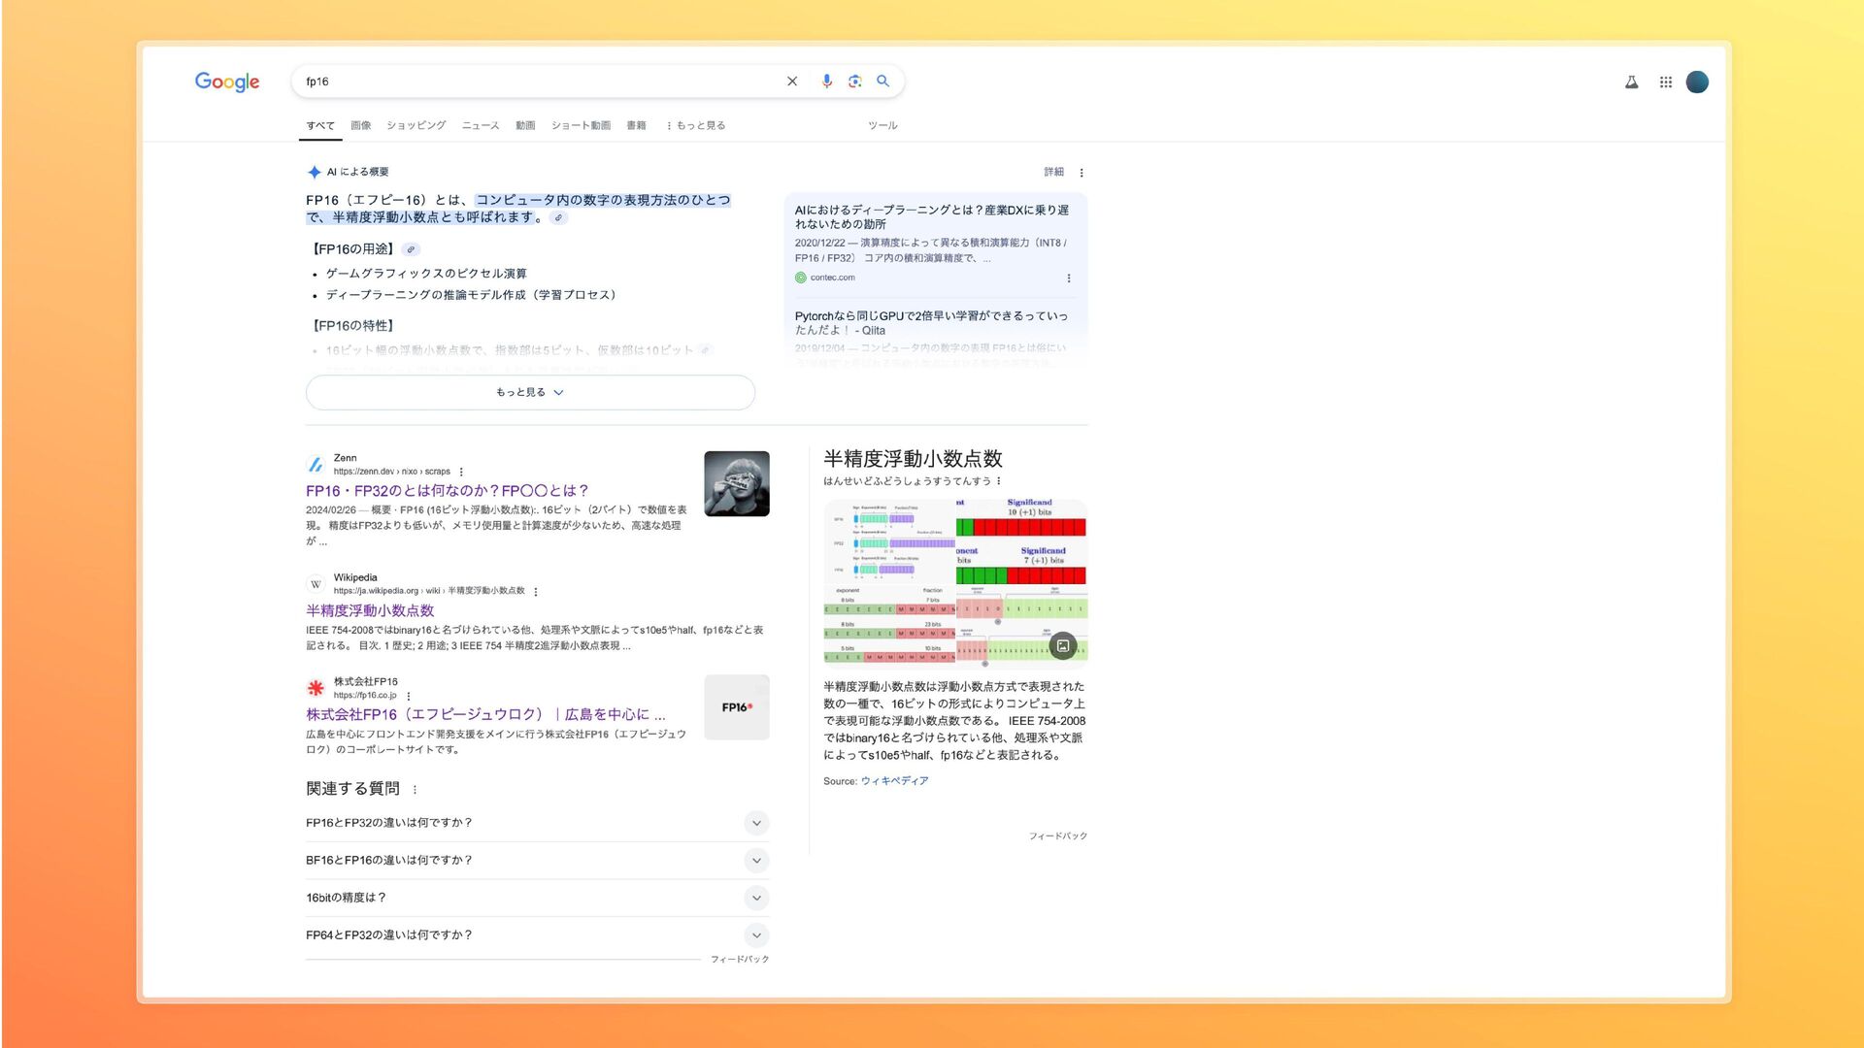Click bullet ディープラーニングの推論モデル作成

[x=471, y=295]
